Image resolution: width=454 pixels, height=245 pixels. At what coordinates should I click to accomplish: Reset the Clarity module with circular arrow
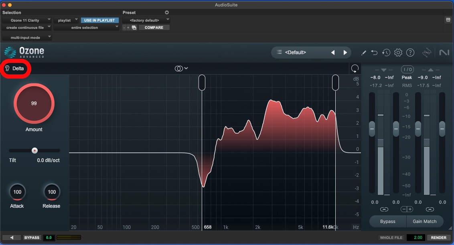point(355,69)
